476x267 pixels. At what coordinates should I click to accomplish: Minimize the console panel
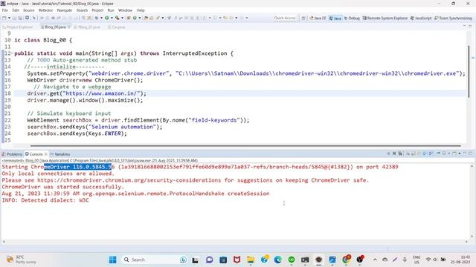coord(464,154)
